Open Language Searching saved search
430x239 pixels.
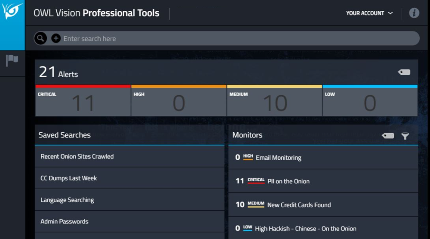[x=129, y=200]
